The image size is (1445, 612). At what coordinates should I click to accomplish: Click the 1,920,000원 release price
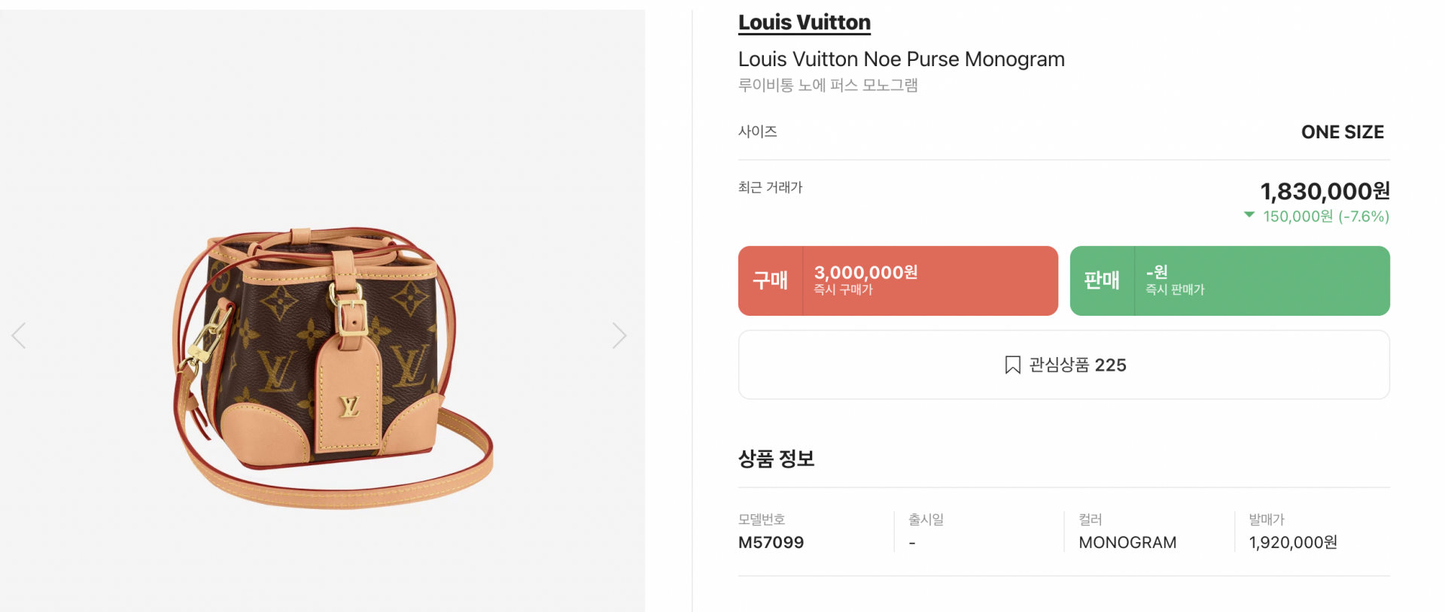click(1292, 542)
